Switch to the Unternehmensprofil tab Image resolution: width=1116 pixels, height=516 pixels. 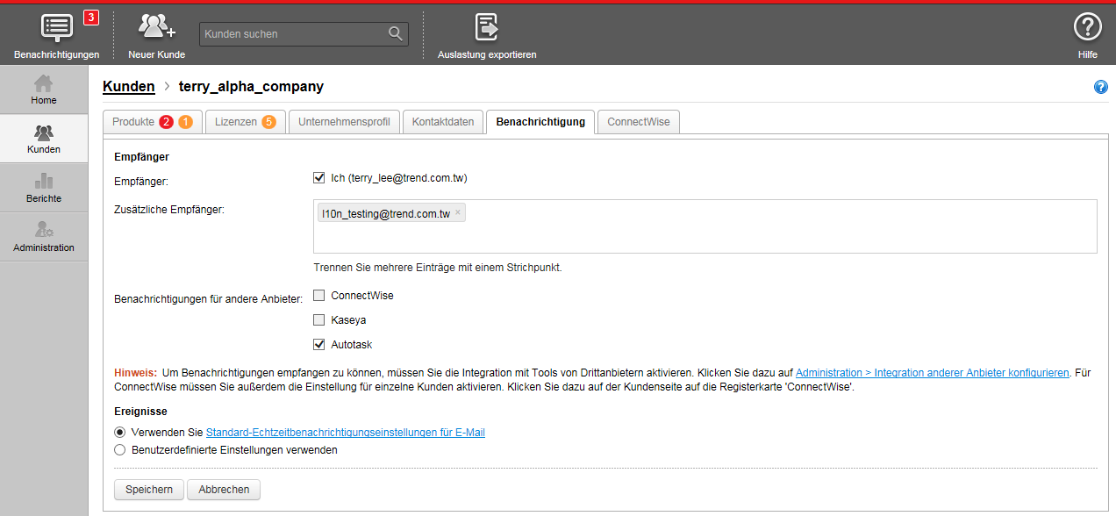point(344,122)
